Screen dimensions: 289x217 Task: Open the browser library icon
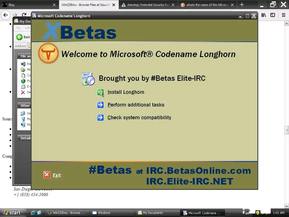(x=264, y=15)
